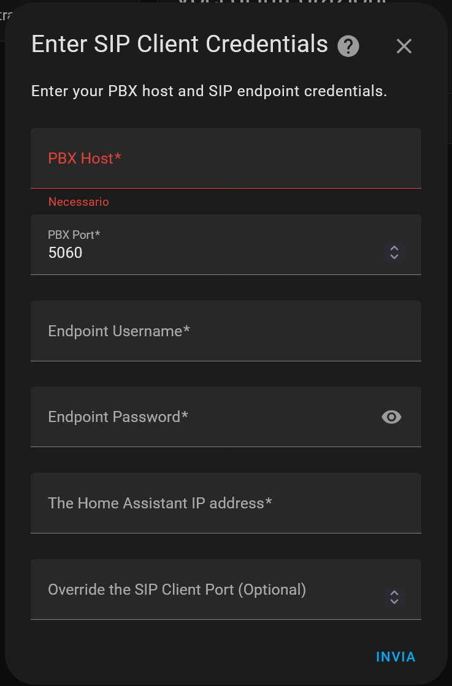Image resolution: width=452 pixels, height=686 pixels.
Task: Click the Override SIP Client Port stepper control
Action: [394, 598]
